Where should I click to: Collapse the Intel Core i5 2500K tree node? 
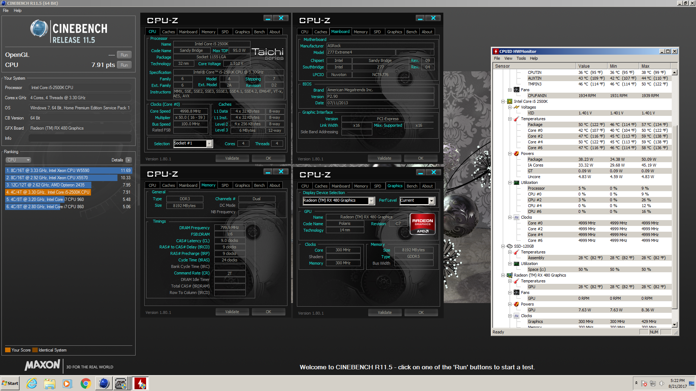pyautogui.click(x=503, y=101)
